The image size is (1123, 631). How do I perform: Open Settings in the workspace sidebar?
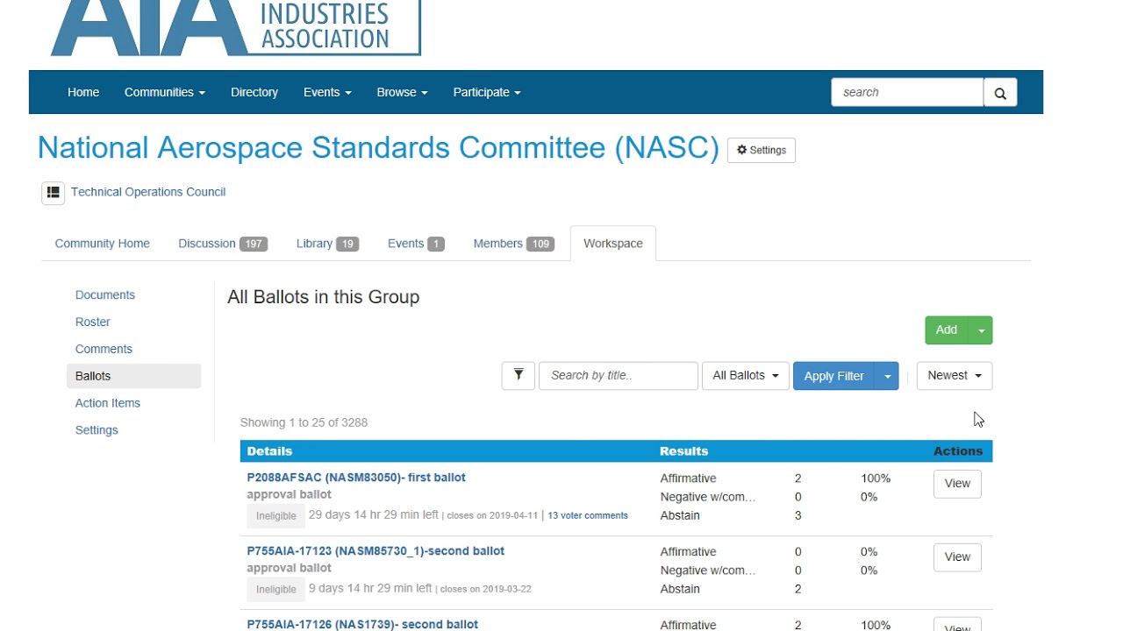tap(97, 430)
